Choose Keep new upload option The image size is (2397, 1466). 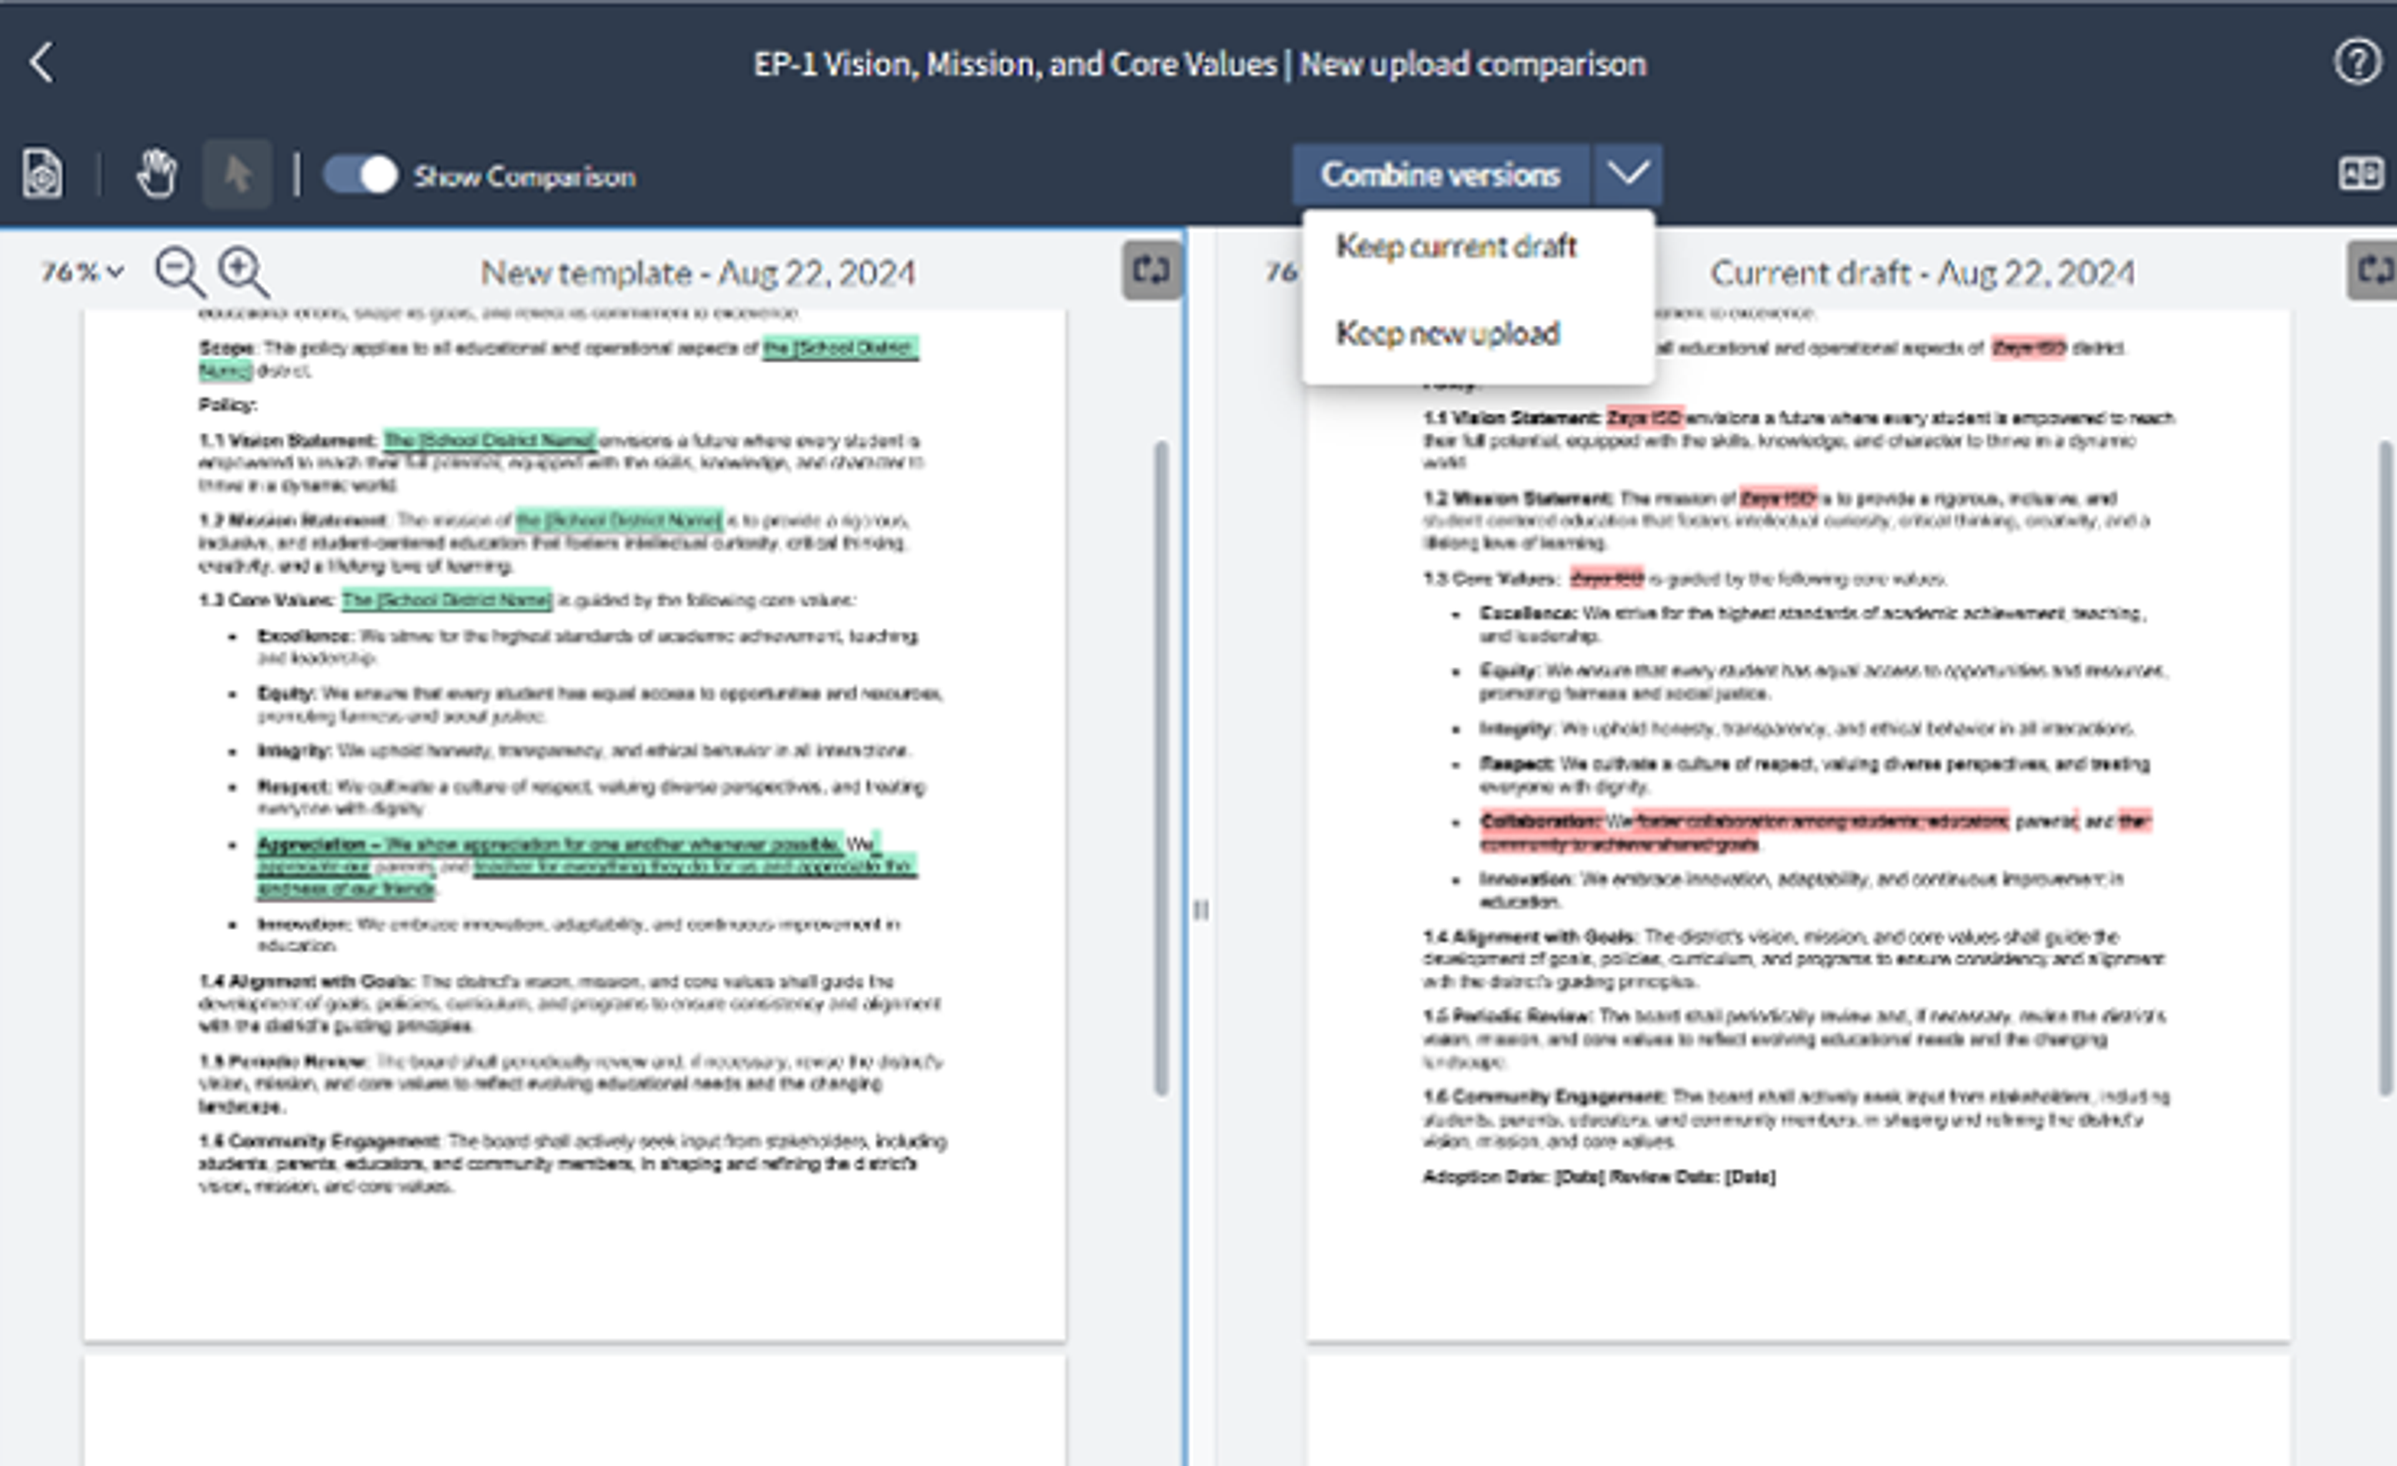pyautogui.click(x=1448, y=333)
